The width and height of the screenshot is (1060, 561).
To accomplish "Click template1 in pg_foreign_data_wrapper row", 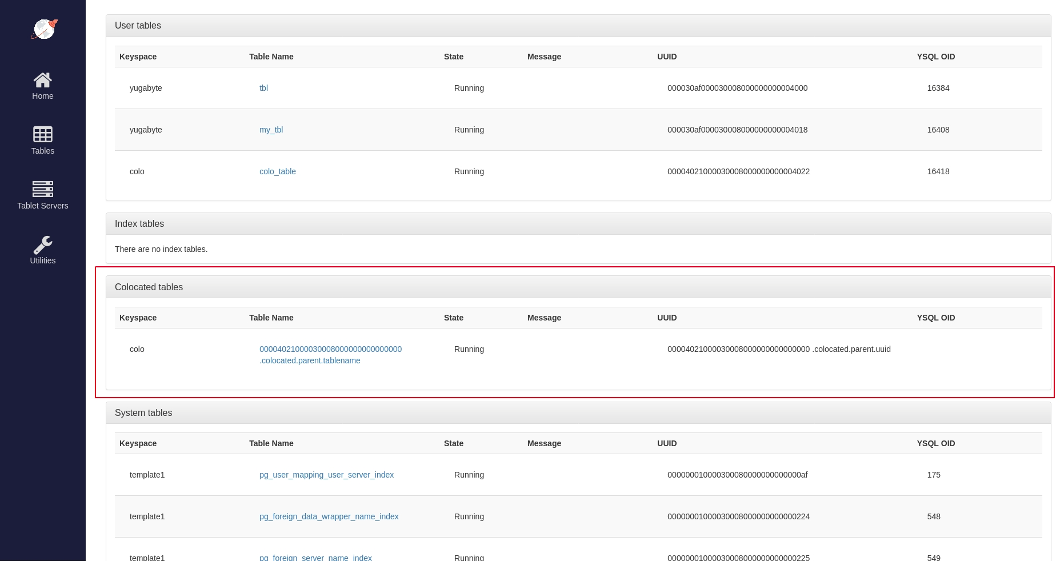I will (x=147, y=516).
